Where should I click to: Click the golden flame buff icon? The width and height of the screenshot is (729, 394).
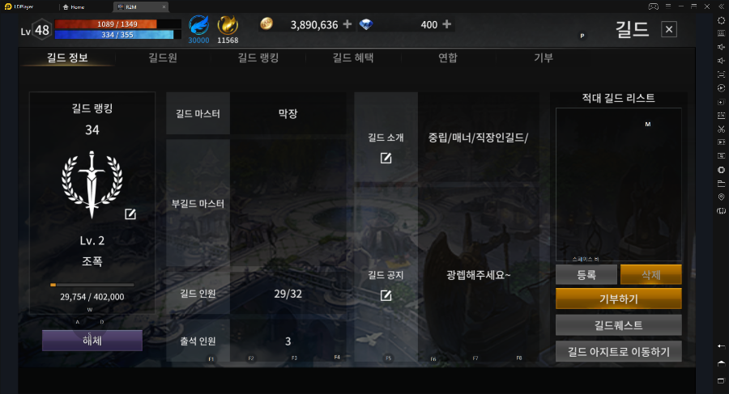[228, 25]
